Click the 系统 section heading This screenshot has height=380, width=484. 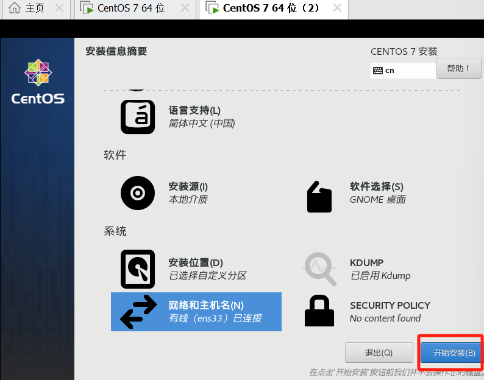click(x=115, y=231)
